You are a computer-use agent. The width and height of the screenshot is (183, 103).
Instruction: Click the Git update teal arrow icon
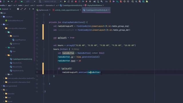point(117,1)
